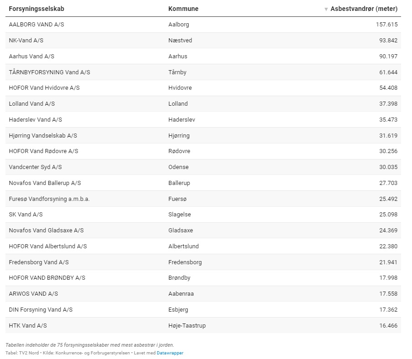Click the Hvidovre municipality cell
This screenshot has height=359, width=412.
coord(180,88)
